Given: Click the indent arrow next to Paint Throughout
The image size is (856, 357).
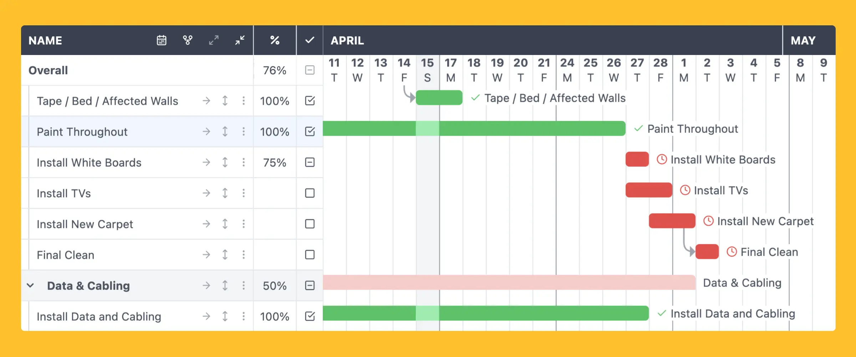Looking at the screenshot, I should [206, 131].
